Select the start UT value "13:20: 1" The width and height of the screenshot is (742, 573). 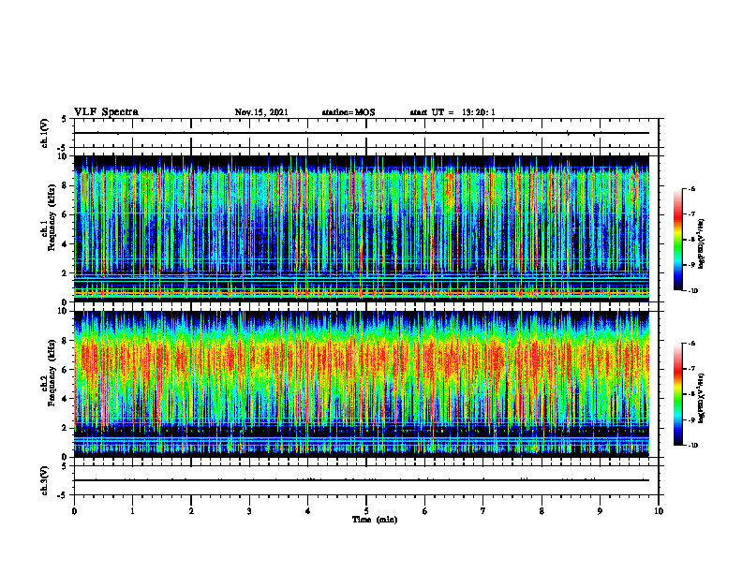click(x=479, y=112)
